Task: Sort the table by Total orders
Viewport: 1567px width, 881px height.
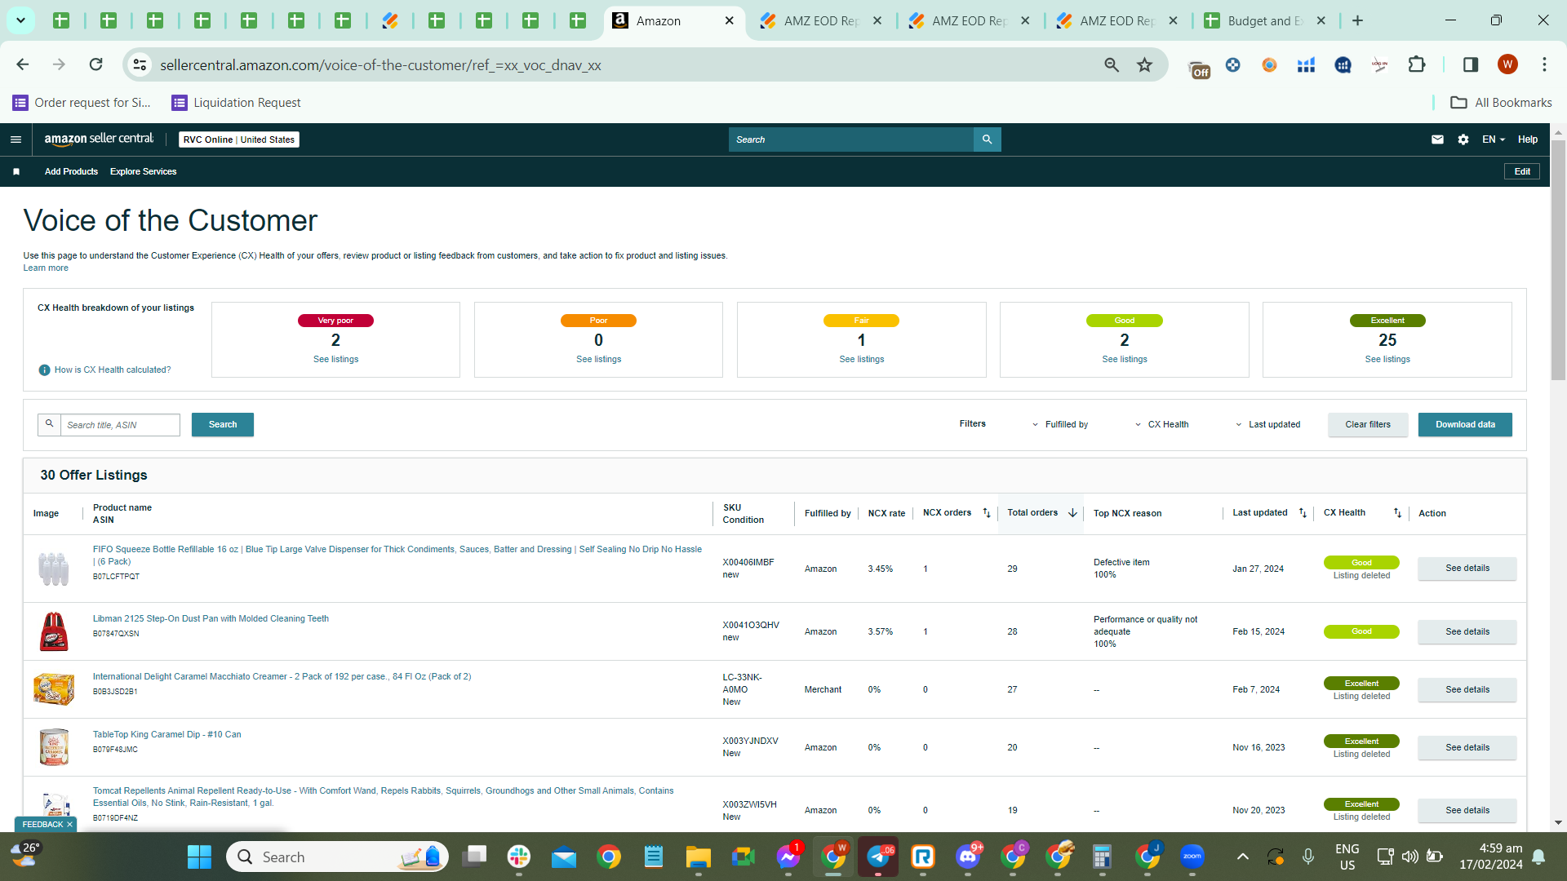Action: pos(1072,513)
